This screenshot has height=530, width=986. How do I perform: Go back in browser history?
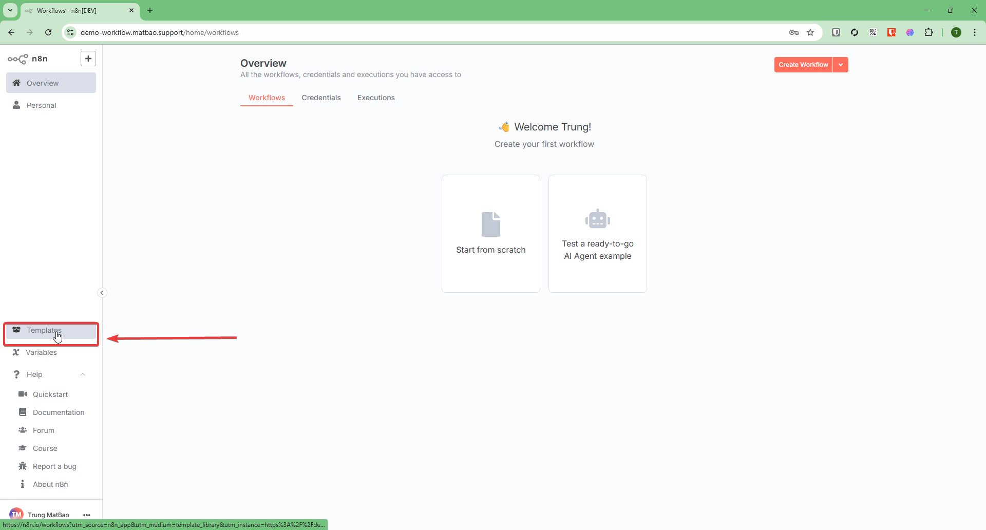click(x=11, y=32)
